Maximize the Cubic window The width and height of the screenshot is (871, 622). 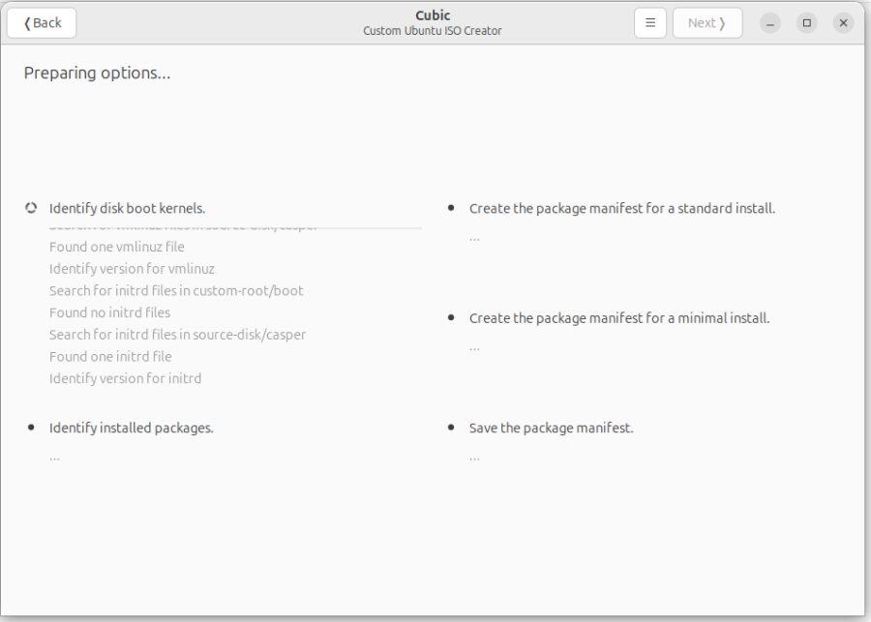[x=806, y=23]
